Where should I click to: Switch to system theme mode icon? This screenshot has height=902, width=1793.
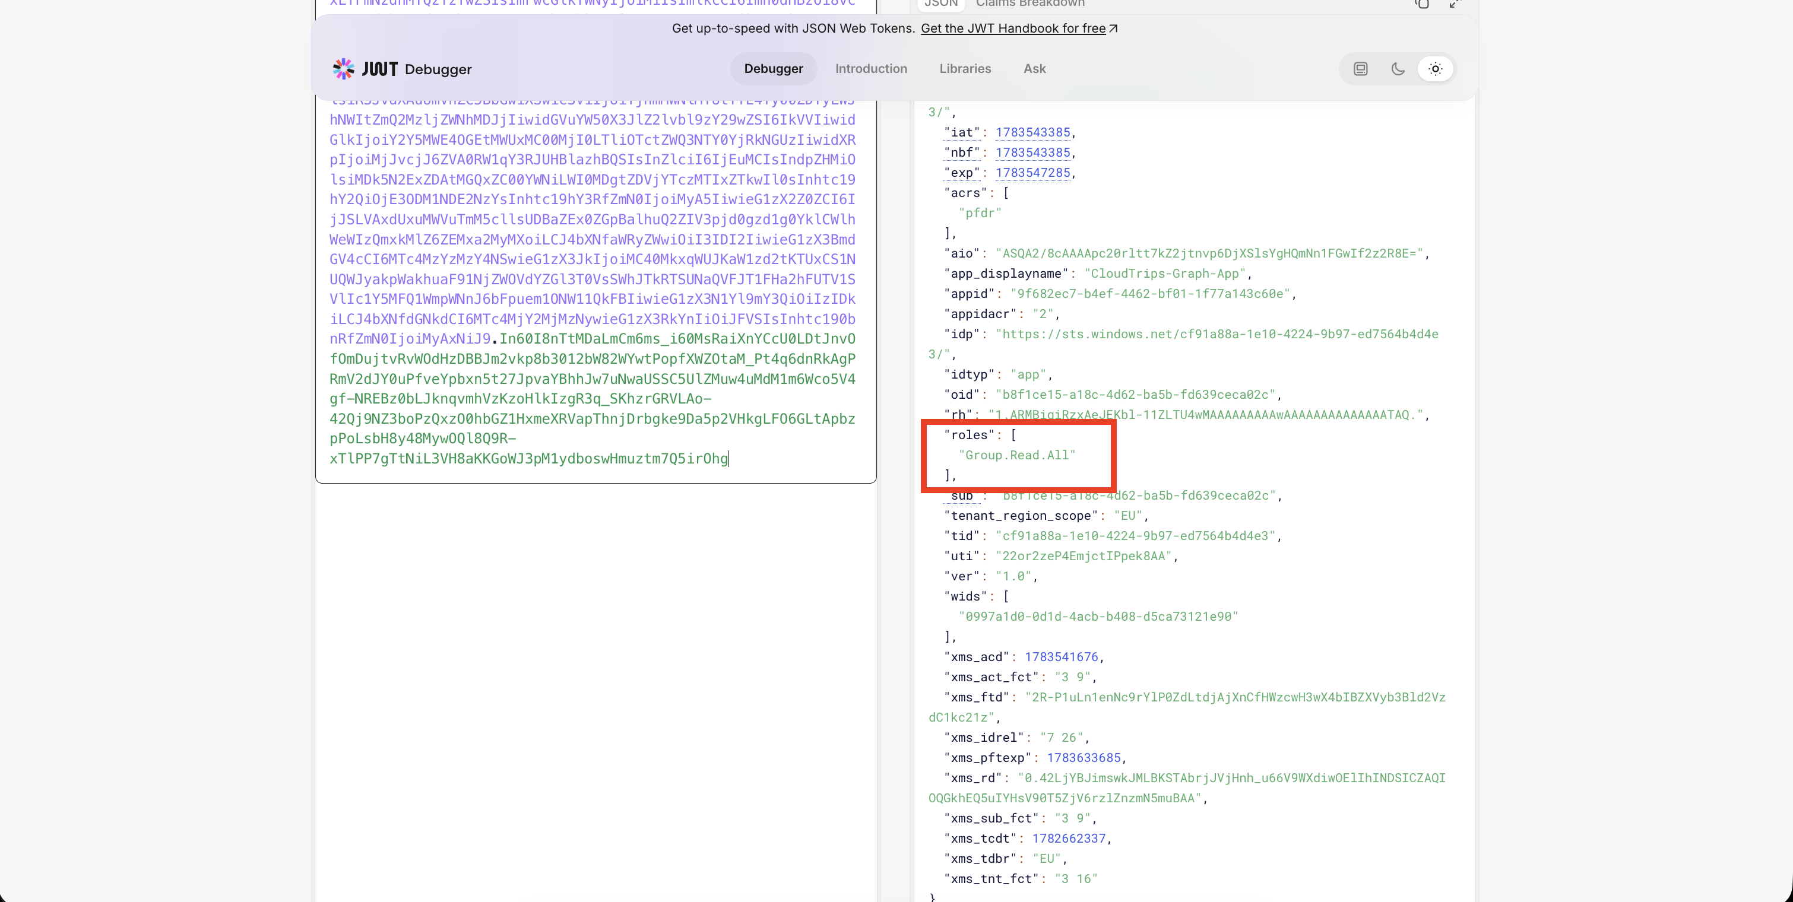[1361, 69]
